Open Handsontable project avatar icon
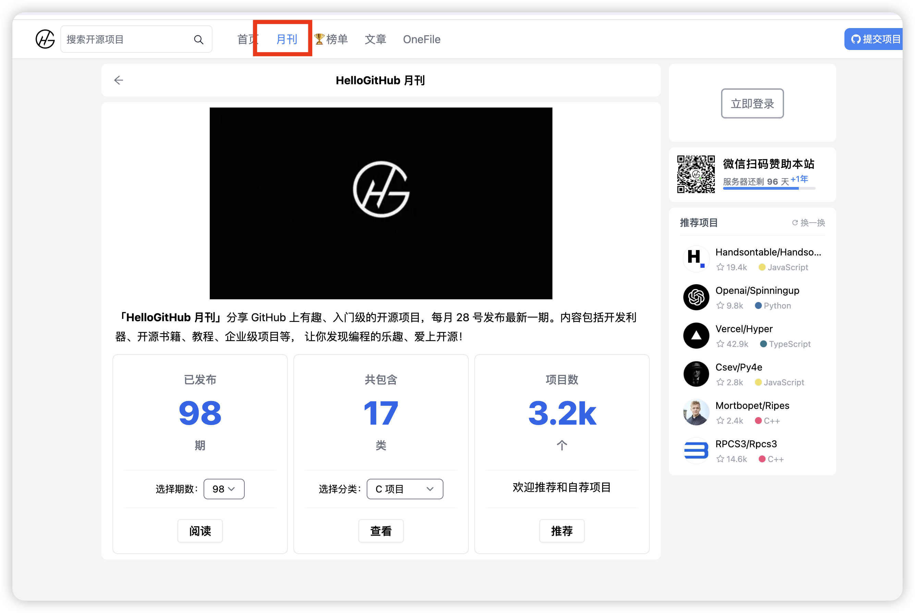 click(696, 259)
